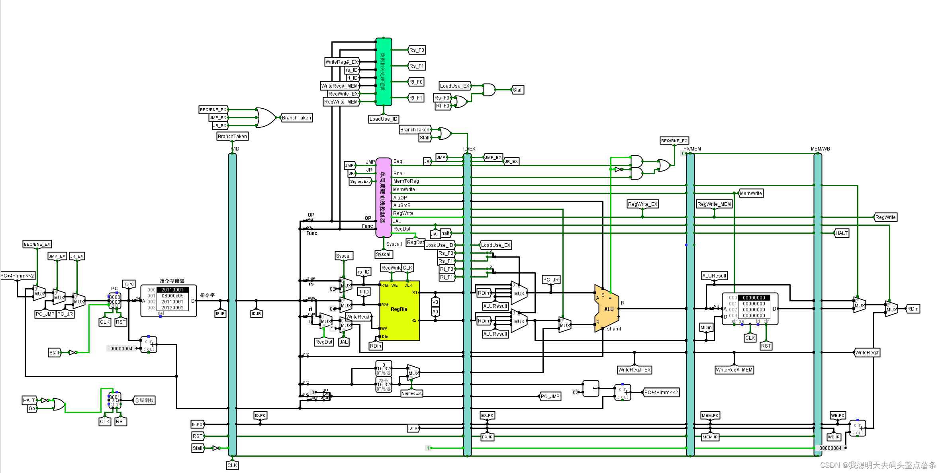This screenshot has width=942, height=473.
Task: Select the PC+4+imm<<2 output tunnel near adder
Action: (661, 392)
